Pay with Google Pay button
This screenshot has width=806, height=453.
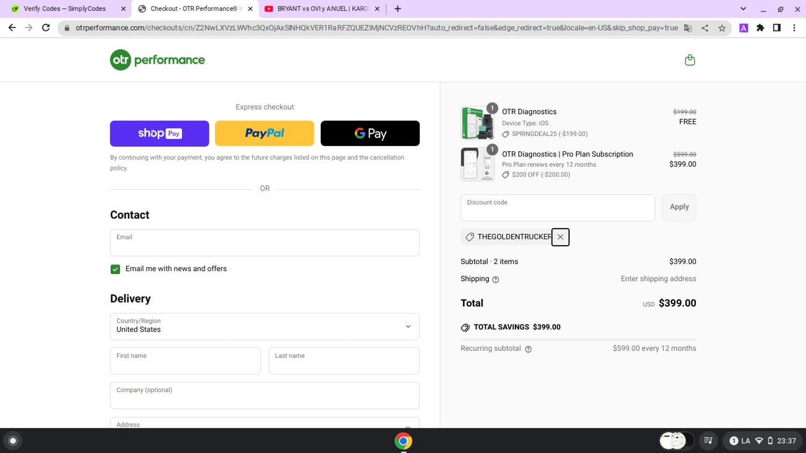[370, 133]
